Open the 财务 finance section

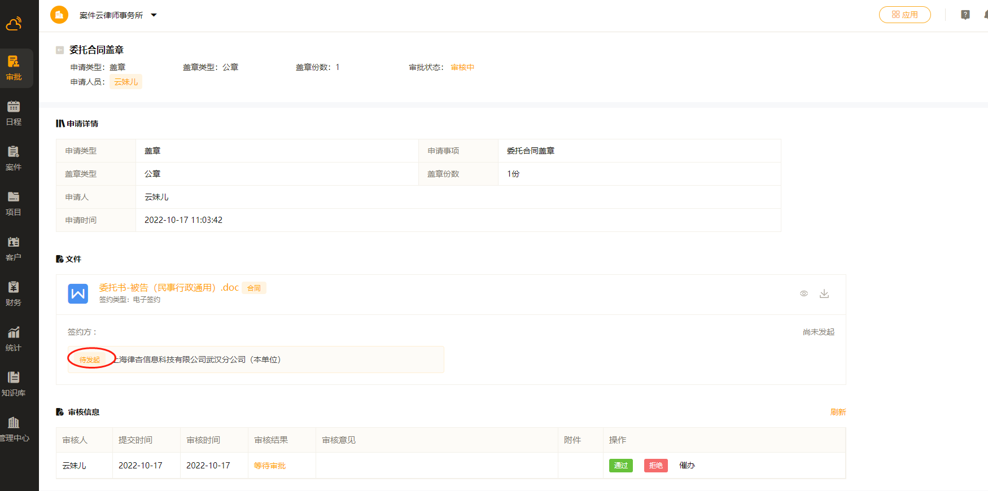tap(14, 293)
